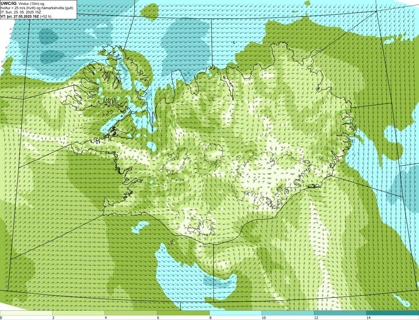
Task: Click the light green 2–4 legend swatch
Action: (x=79, y=313)
